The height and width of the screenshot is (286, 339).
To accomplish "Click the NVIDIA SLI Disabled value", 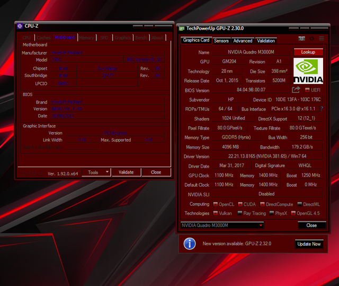I will coord(267,194).
